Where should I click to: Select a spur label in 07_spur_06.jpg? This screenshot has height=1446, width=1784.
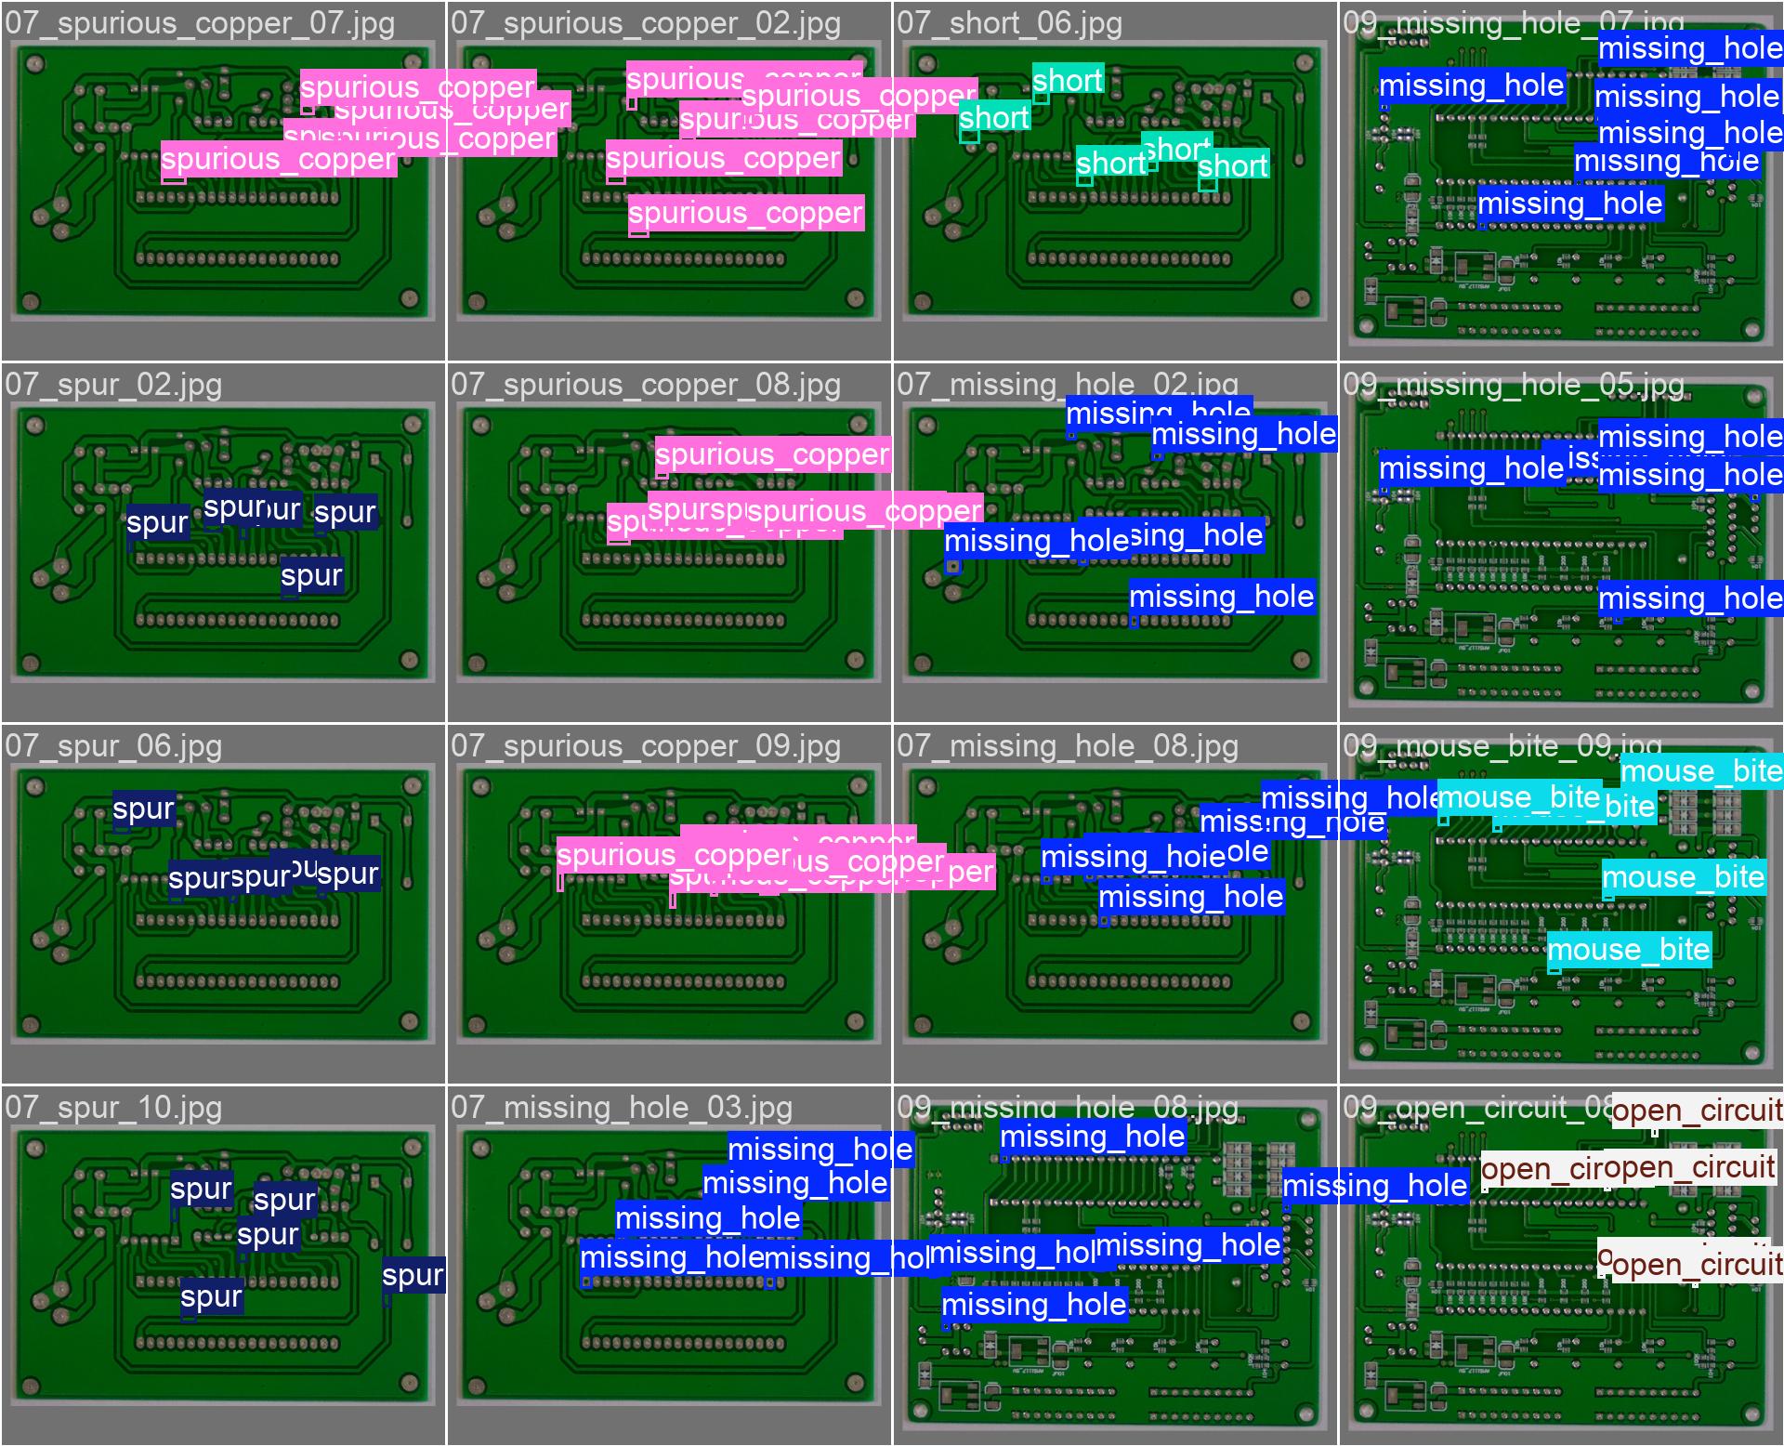click(x=142, y=809)
